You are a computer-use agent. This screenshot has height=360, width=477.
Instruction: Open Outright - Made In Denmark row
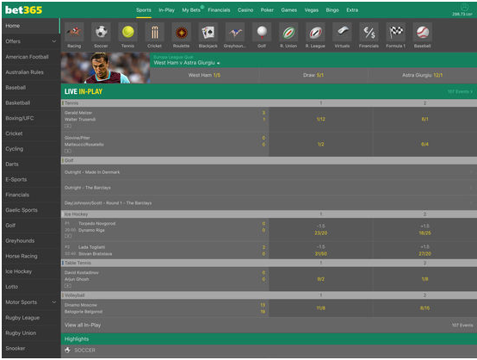(269, 172)
